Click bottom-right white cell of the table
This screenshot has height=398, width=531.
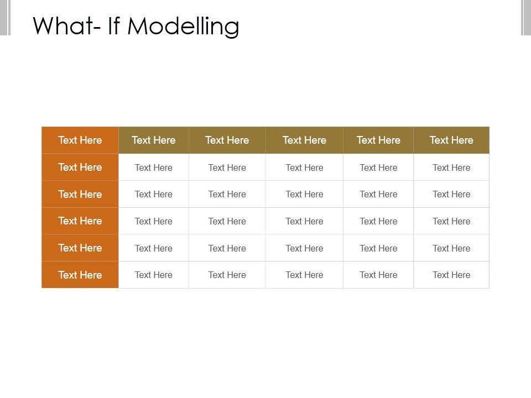[x=451, y=275]
